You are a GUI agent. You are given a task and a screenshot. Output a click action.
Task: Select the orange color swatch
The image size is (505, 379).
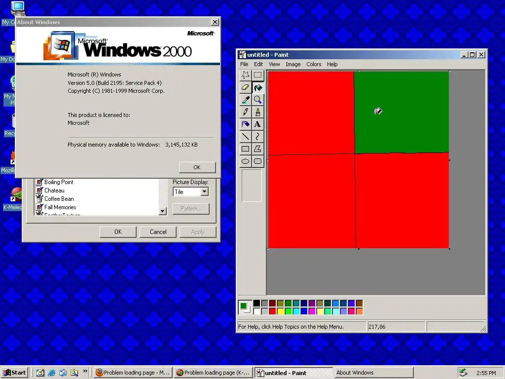[x=360, y=311]
